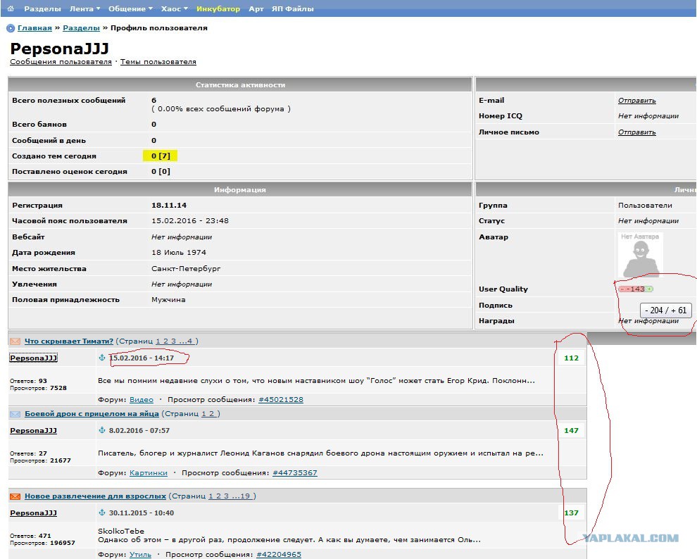This screenshot has width=697, height=559.
Task: Click author PepsonaJJJ in Новое развлечение row
Action: pyautogui.click(x=33, y=513)
